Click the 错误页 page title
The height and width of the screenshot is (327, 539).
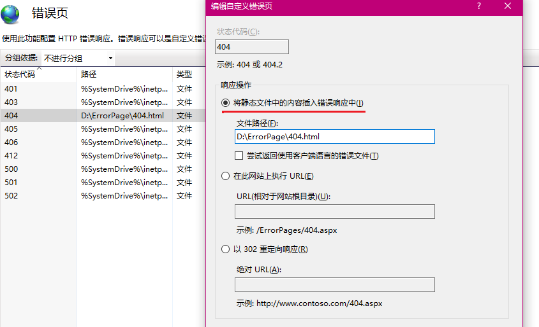point(50,13)
